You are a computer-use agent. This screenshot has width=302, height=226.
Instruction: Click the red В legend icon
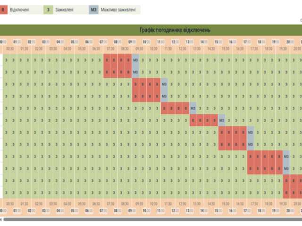[3, 9]
